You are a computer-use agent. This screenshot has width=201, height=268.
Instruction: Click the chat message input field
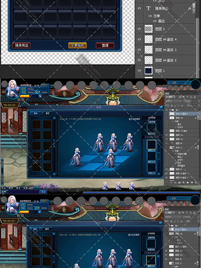pyautogui.click(x=23, y=192)
